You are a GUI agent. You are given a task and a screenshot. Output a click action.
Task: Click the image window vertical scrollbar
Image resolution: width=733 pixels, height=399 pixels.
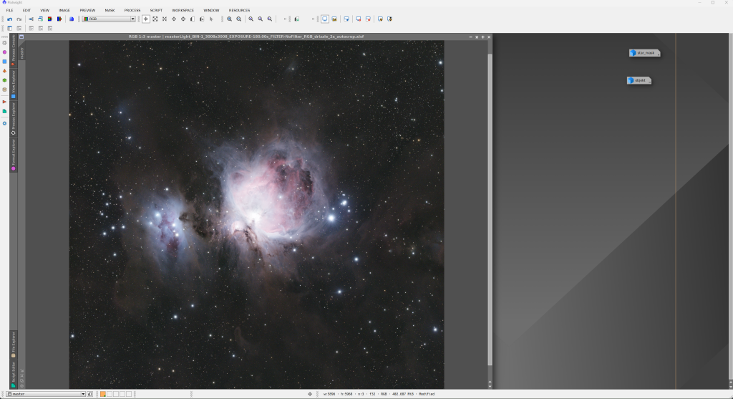click(490, 208)
